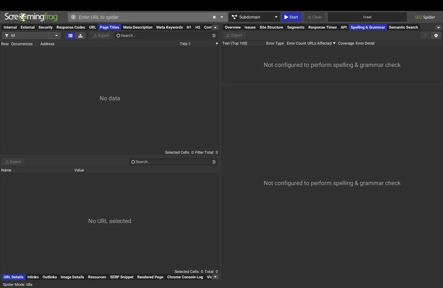Click the Name column header
443x288 pixels.
[x=6, y=170]
